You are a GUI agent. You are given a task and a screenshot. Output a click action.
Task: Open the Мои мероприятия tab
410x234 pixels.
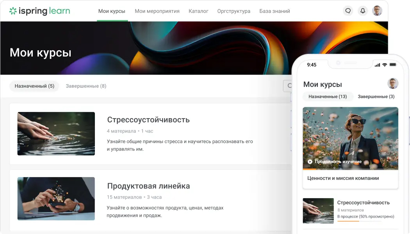(x=157, y=11)
